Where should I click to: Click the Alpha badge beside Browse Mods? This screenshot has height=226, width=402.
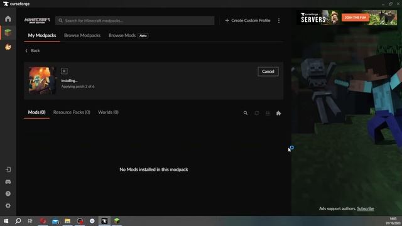tap(143, 36)
